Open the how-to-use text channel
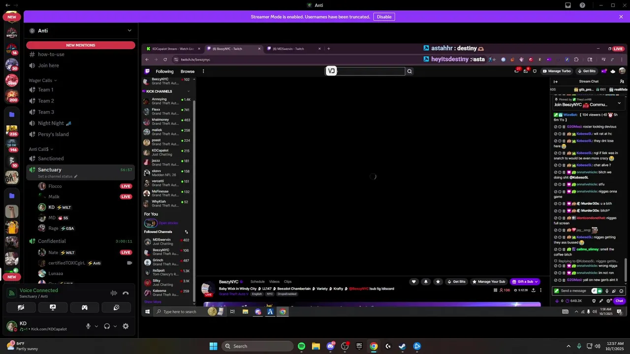 [81, 54]
